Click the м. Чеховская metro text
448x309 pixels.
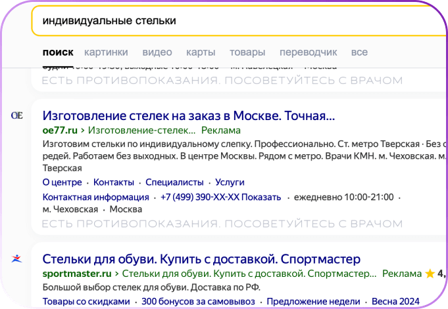point(70,209)
